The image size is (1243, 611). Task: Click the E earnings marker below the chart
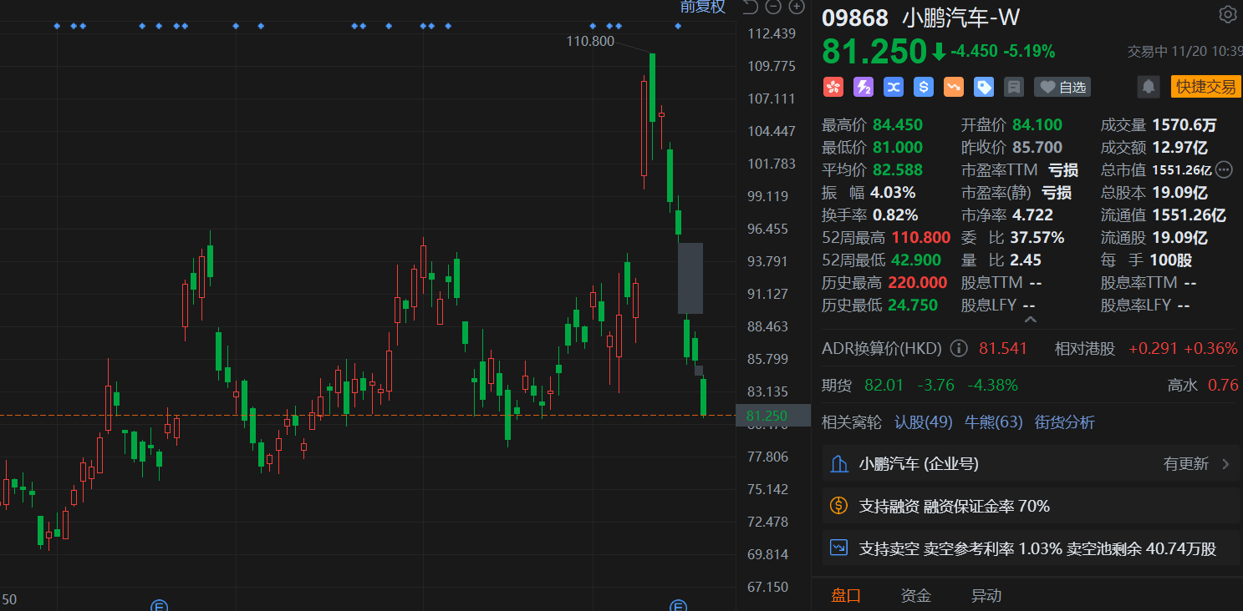pyautogui.click(x=159, y=607)
